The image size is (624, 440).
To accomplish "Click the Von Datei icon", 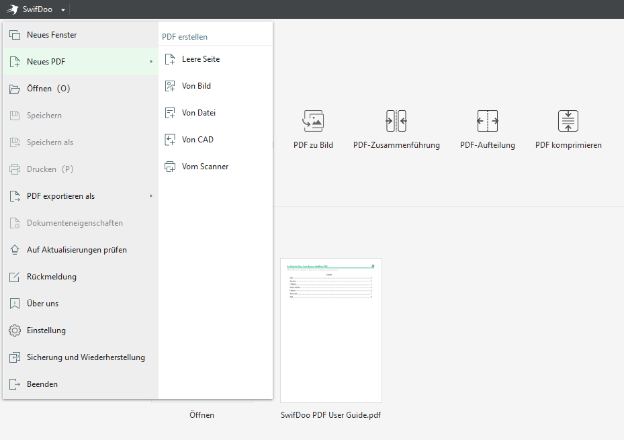I will [170, 113].
